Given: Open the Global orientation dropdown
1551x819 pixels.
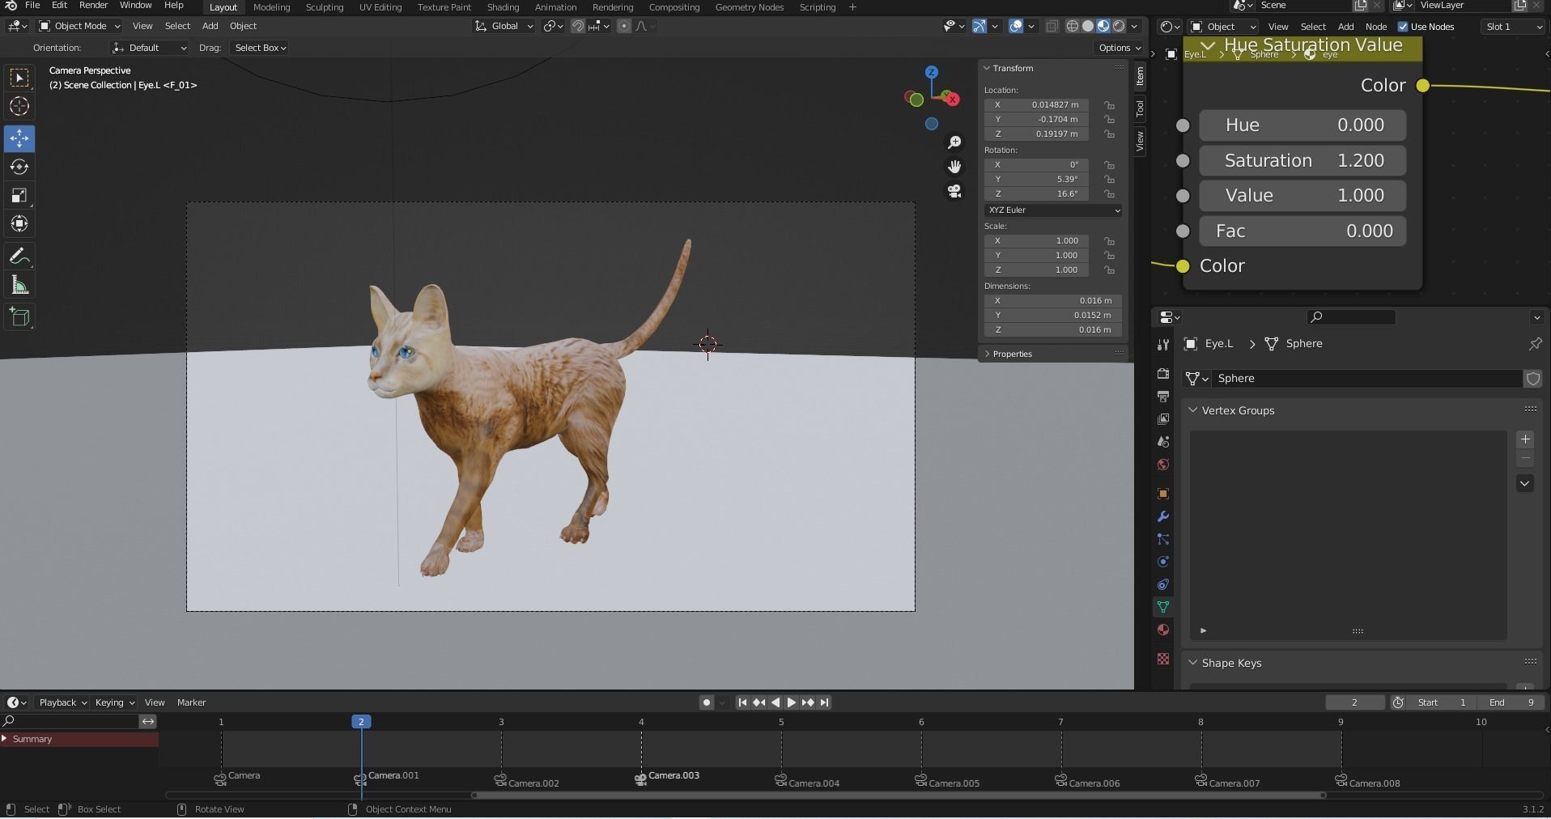Looking at the screenshot, I should click(504, 26).
